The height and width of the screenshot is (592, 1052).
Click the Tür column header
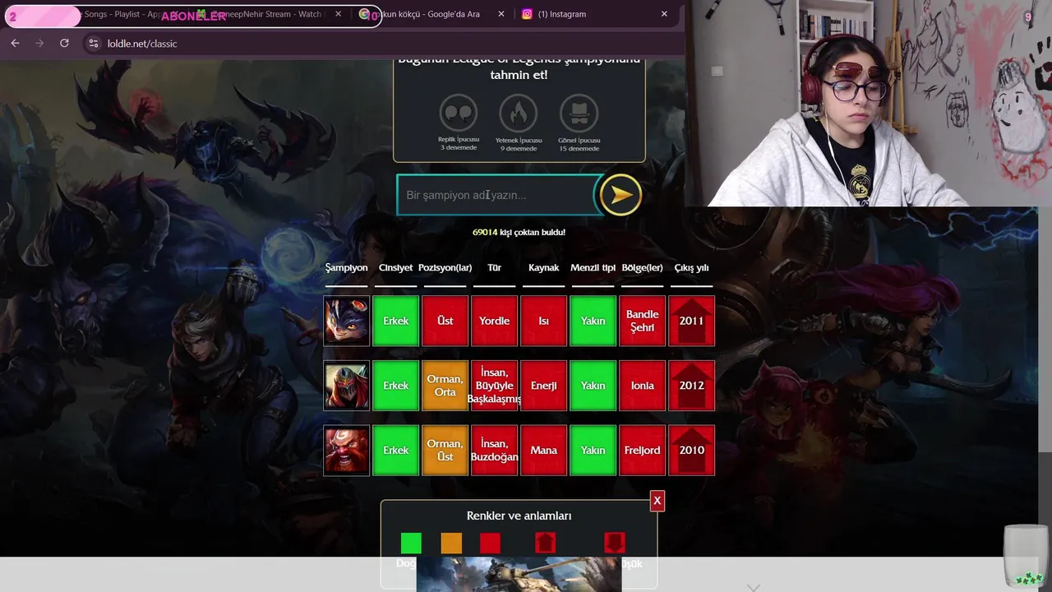tap(494, 267)
